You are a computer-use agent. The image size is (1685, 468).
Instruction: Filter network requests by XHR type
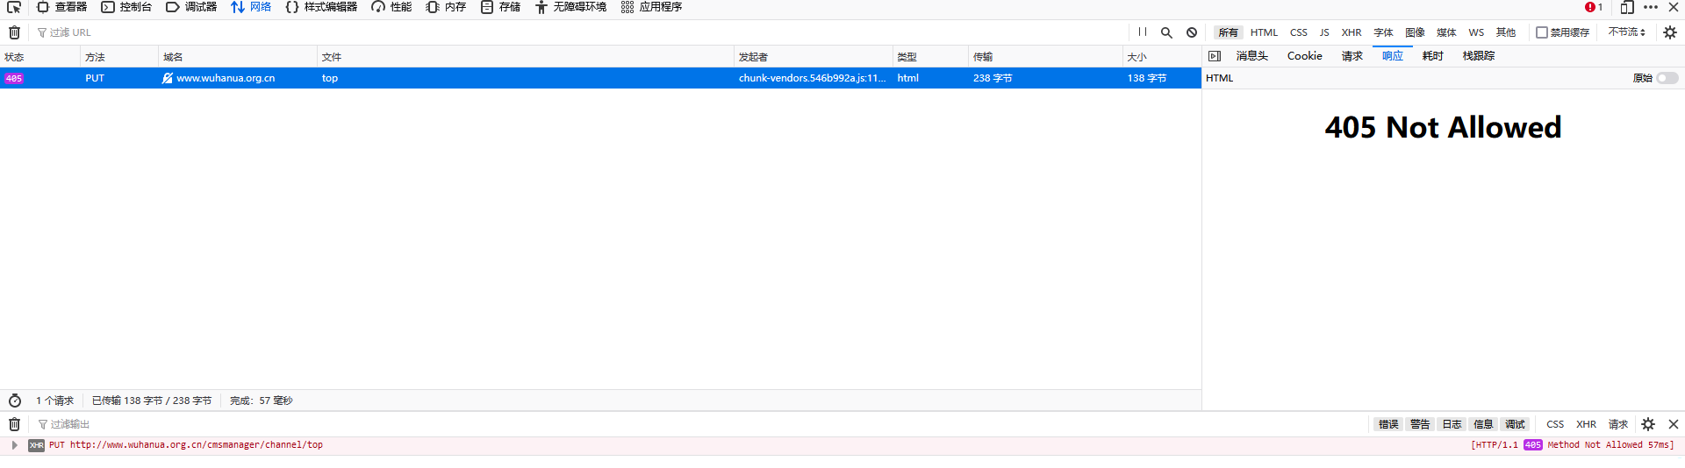point(1352,32)
